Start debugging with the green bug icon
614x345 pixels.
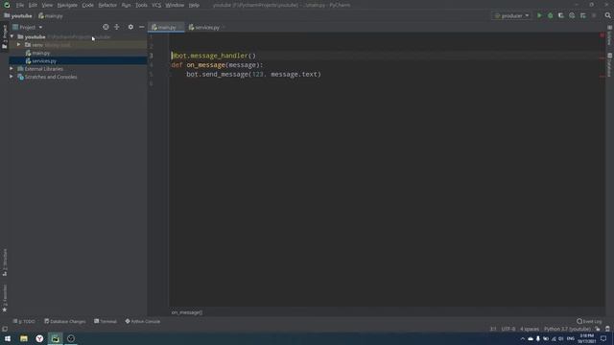coord(550,15)
